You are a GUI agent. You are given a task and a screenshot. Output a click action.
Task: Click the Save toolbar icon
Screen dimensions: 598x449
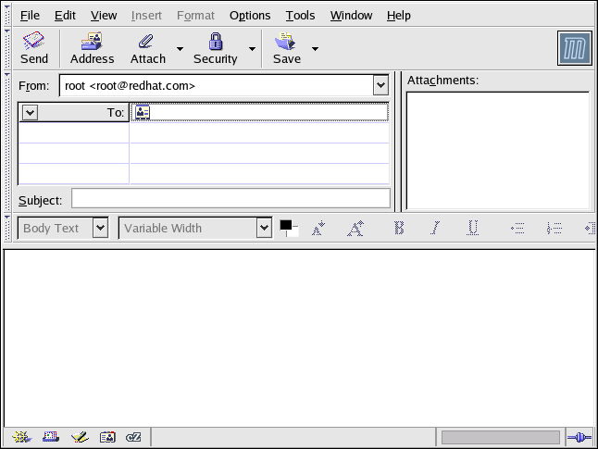(x=286, y=48)
